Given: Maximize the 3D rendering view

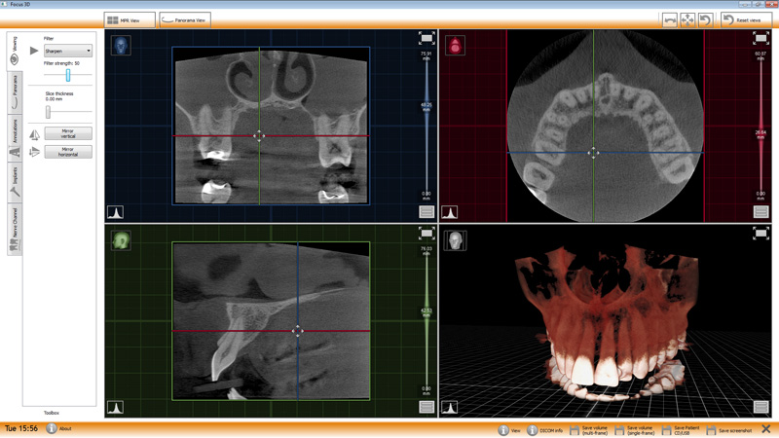Looking at the screenshot, I should 760,234.
